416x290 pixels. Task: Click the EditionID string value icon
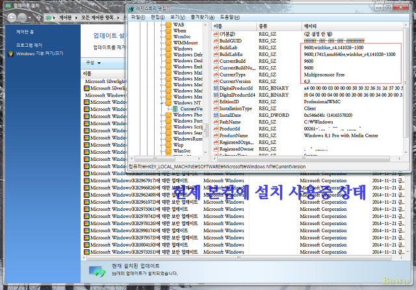216,102
